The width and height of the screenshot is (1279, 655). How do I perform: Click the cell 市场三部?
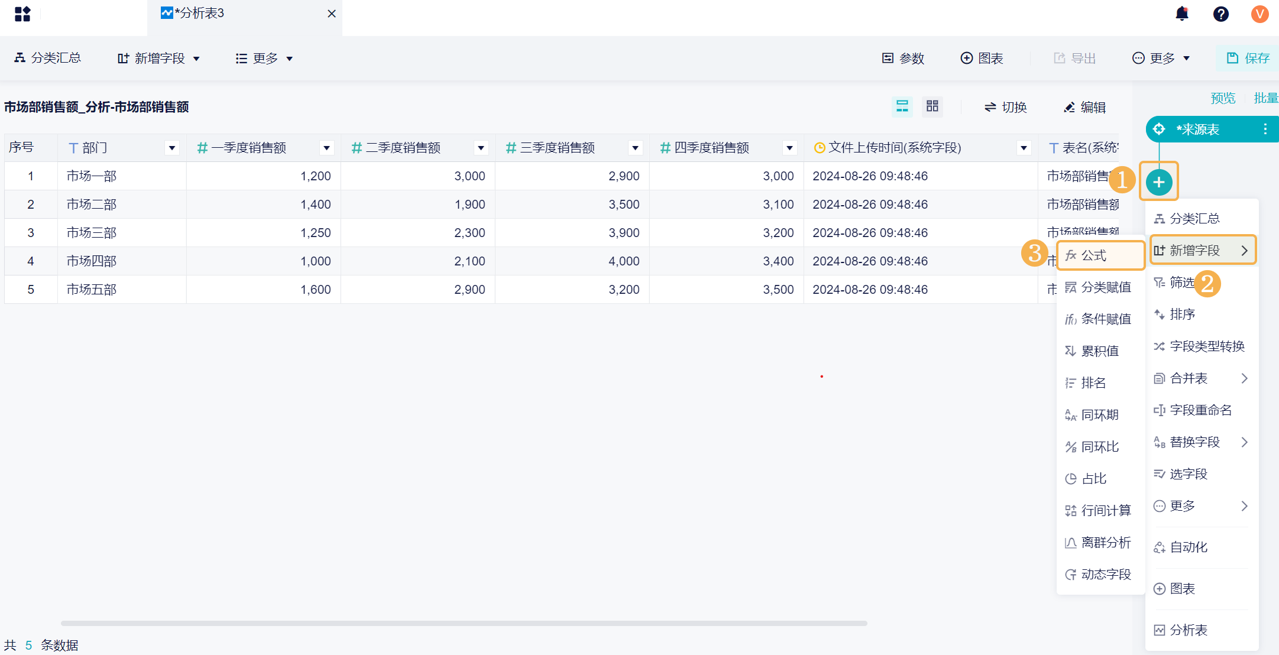(x=122, y=232)
